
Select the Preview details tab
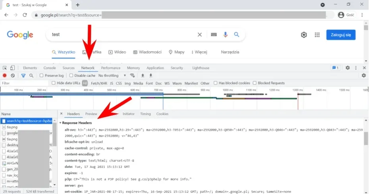coord(91,114)
